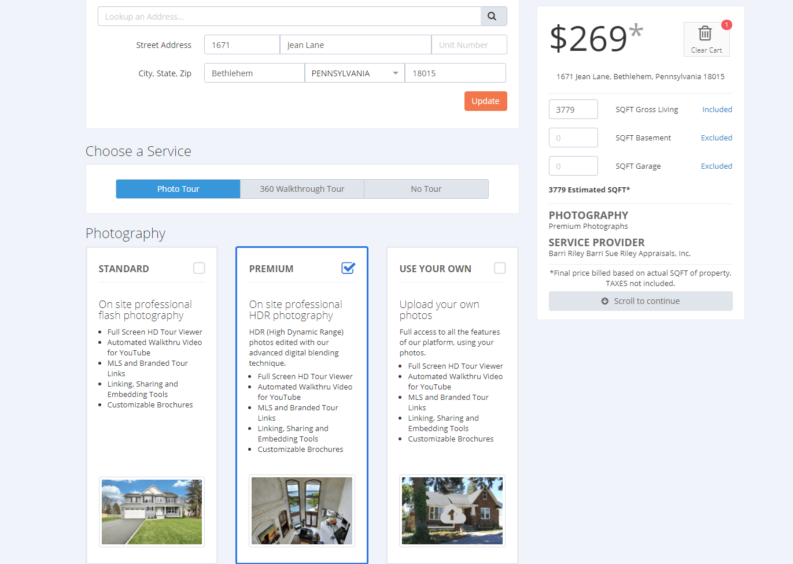Click the address lookup search icon

(x=493, y=16)
